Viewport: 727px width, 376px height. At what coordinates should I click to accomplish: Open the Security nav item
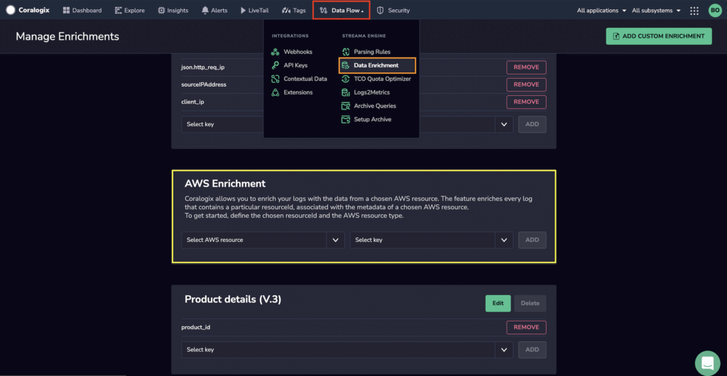(x=393, y=10)
